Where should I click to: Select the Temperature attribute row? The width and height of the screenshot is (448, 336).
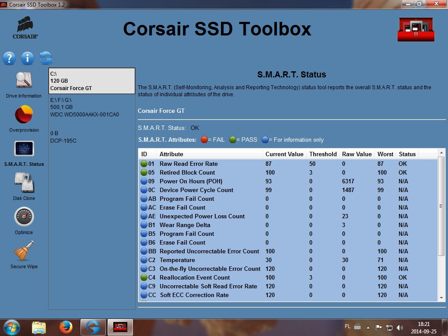(288, 260)
